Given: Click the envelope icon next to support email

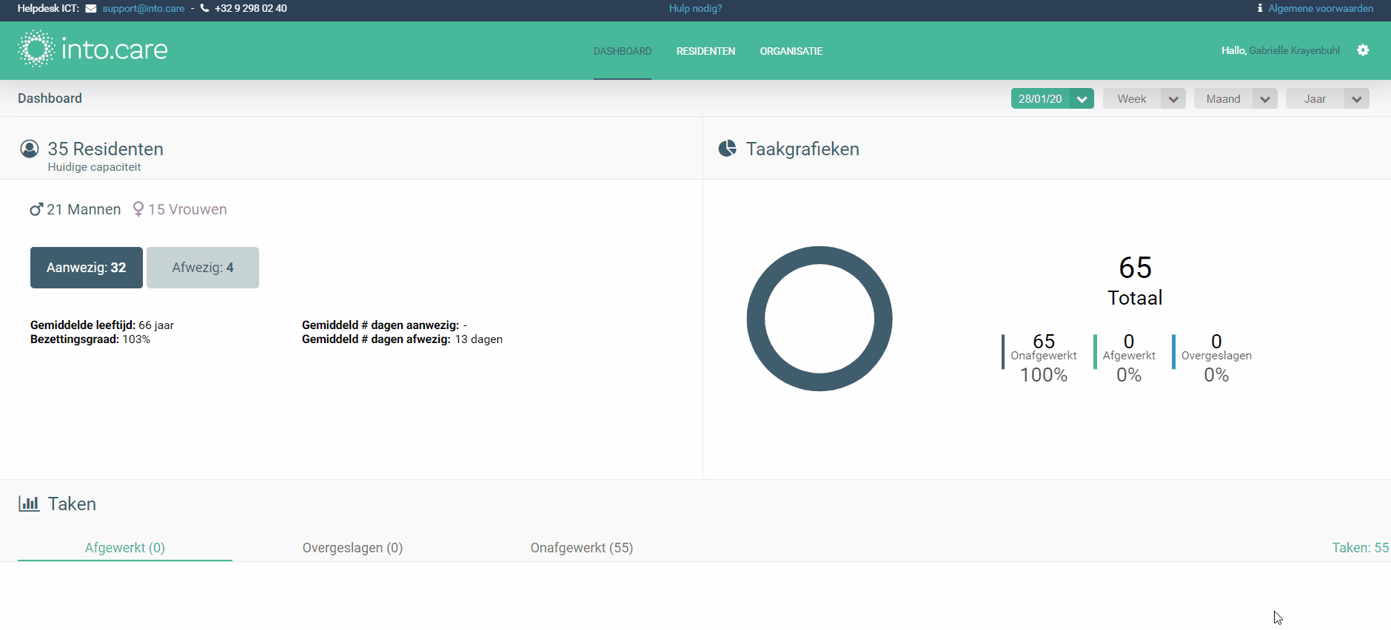Looking at the screenshot, I should tap(91, 9).
